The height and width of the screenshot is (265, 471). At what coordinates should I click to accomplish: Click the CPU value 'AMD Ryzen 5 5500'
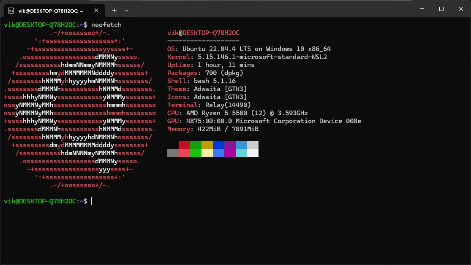pos(217,113)
